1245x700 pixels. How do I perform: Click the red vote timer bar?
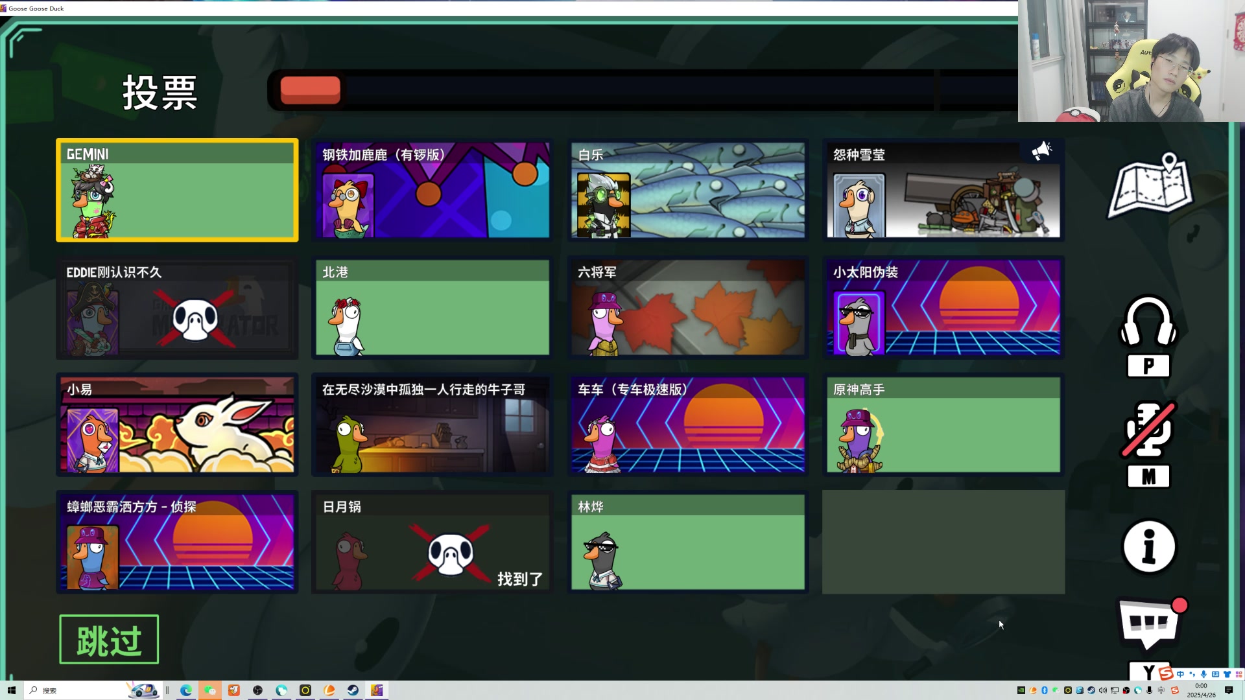pyautogui.click(x=311, y=90)
